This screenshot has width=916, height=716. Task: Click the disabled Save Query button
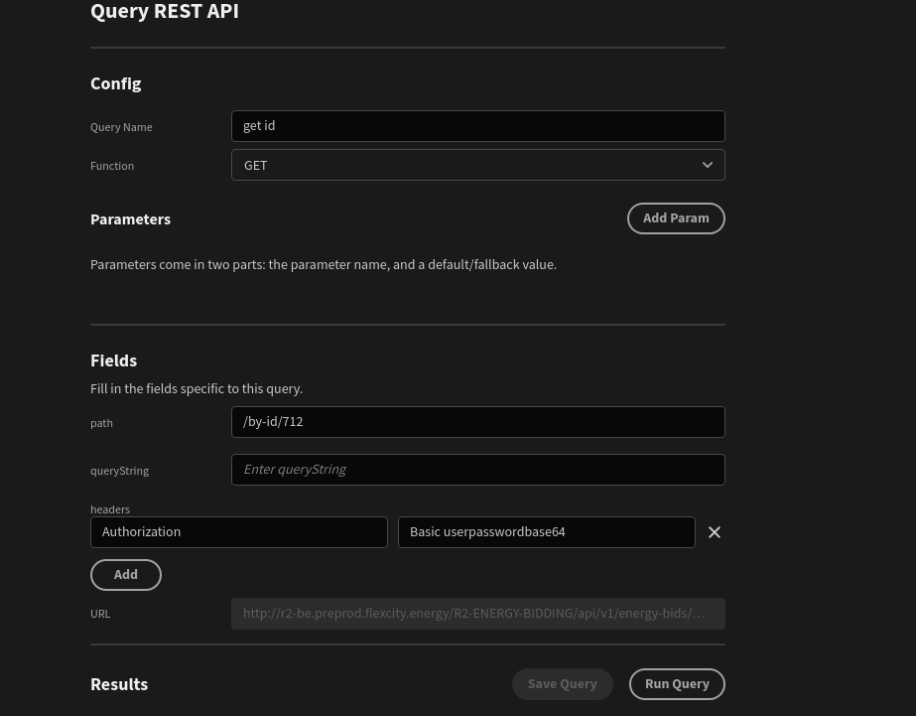click(x=562, y=684)
